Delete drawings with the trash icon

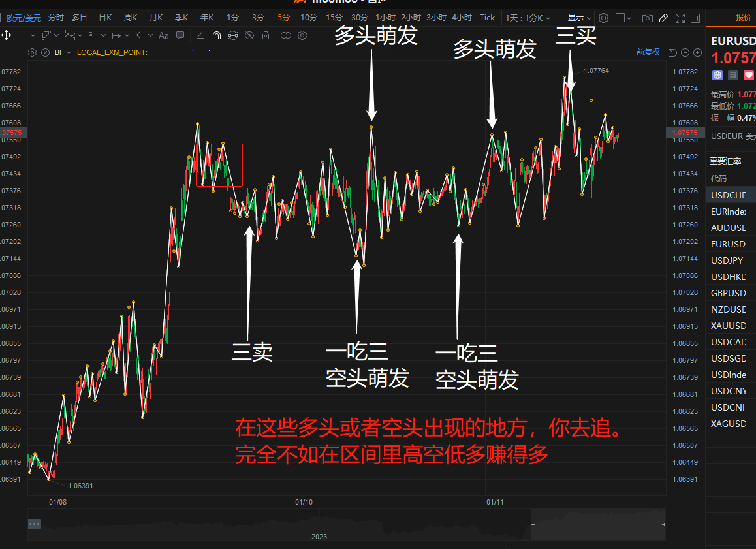(266, 35)
